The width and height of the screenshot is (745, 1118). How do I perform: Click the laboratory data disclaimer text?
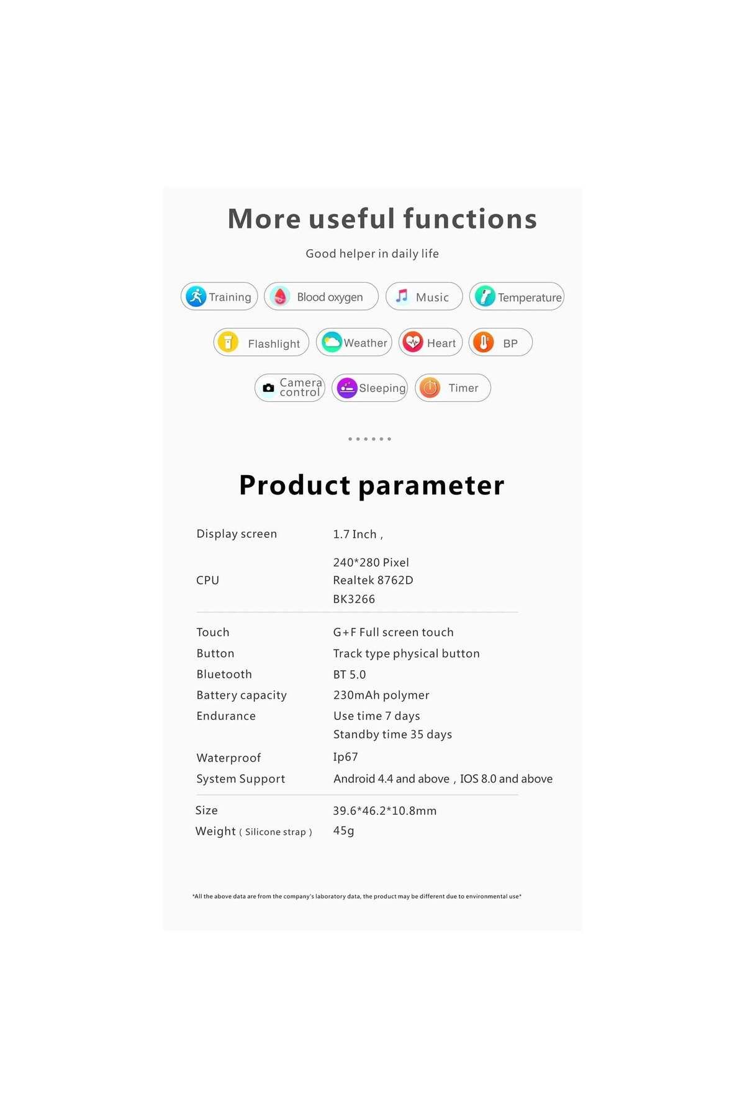click(357, 896)
